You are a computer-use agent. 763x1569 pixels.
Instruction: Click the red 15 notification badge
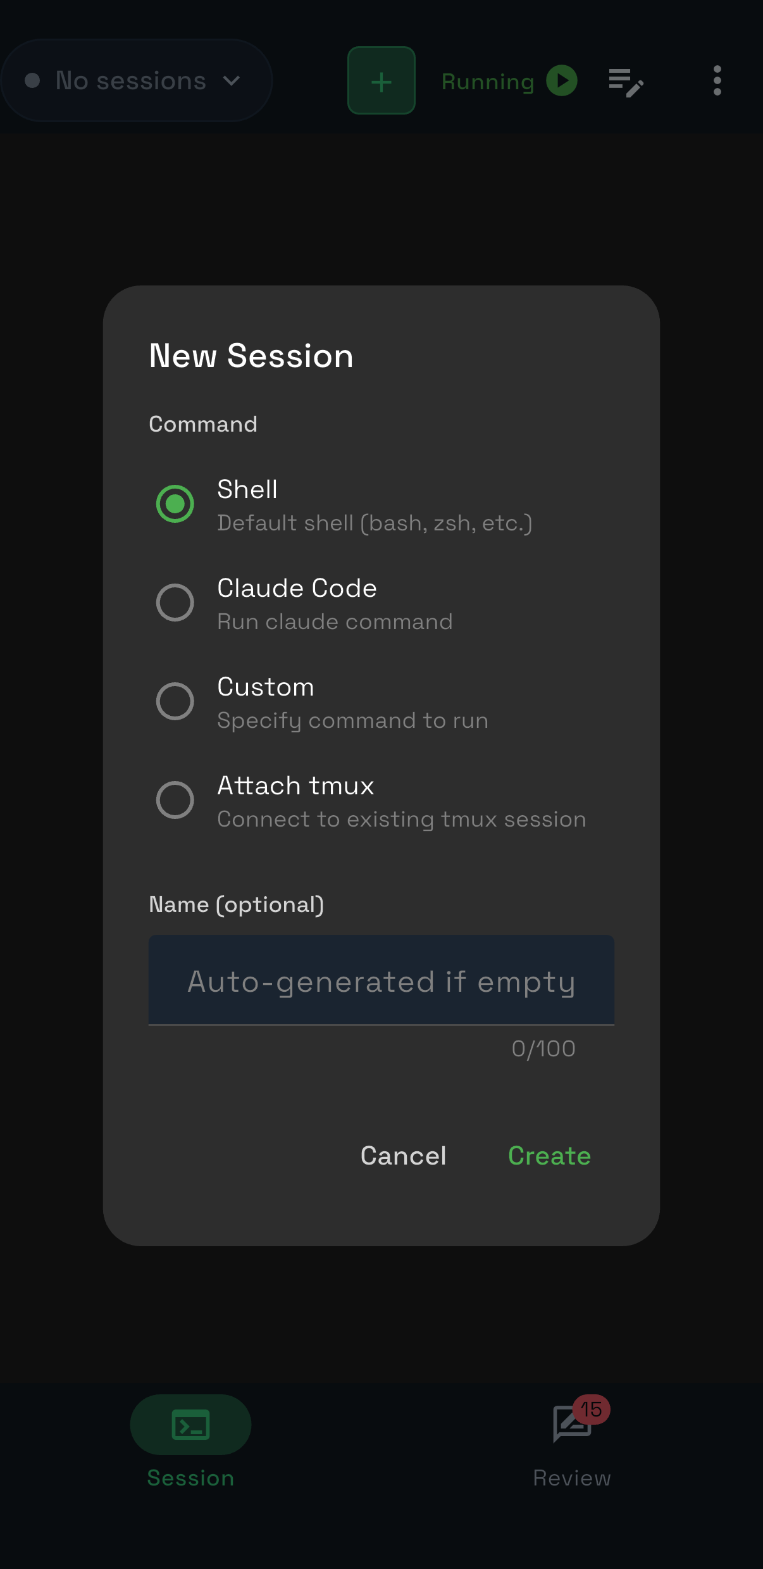coord(592,1410)
